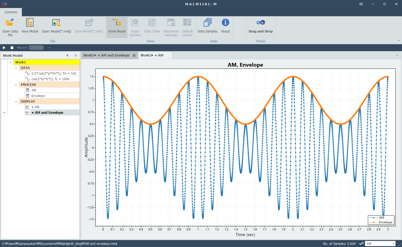Screen dimensions: 402x247
Task: Click the sine wave icon beside fc = 10Hz
Action: (x=27, y=79)
